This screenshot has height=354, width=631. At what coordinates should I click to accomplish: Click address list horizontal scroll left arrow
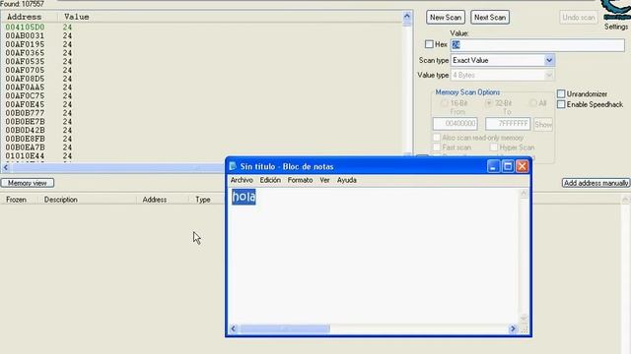point(6,167)
